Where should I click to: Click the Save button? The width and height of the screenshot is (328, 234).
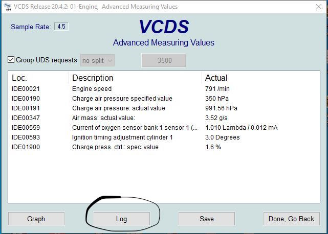[x=206, y=219]
